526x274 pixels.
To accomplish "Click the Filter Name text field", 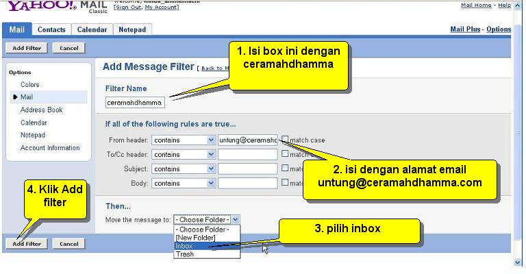I will point(136,103).
